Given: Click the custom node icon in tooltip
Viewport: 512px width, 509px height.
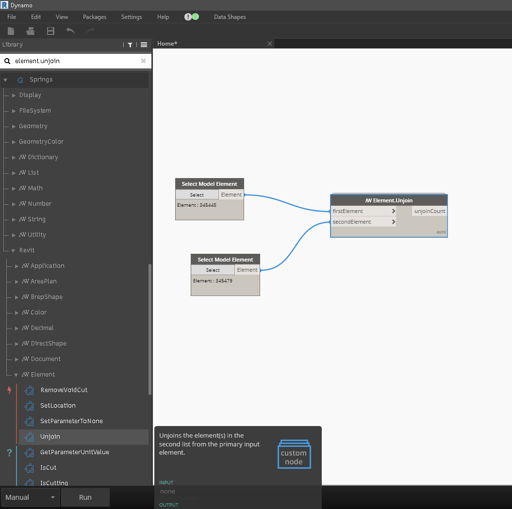Looking at the screenshot, I should coord(294,454).
